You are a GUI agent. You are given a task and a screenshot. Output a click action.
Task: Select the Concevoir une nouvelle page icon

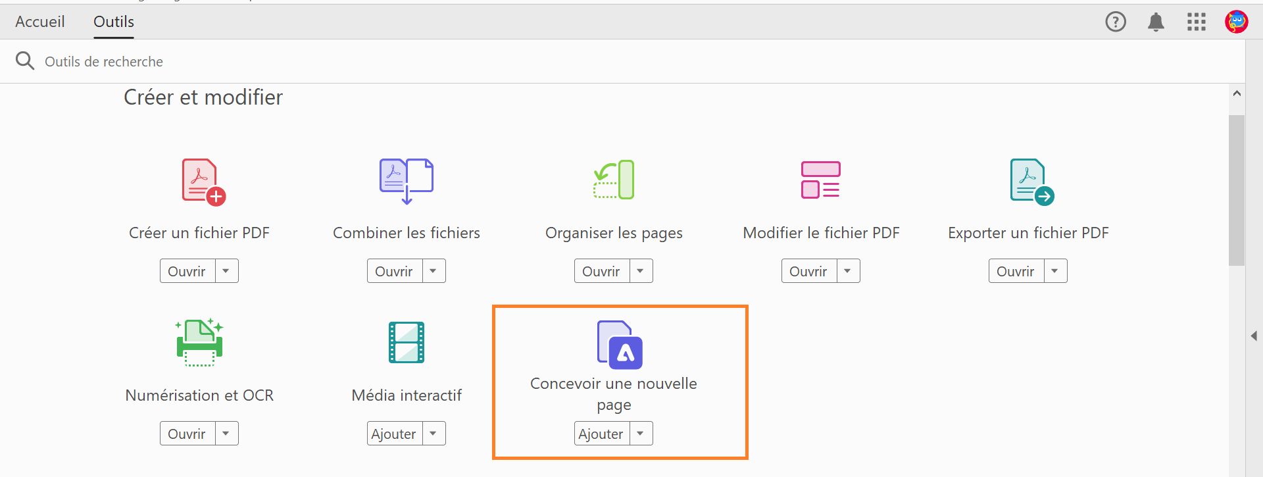point(619,344)
